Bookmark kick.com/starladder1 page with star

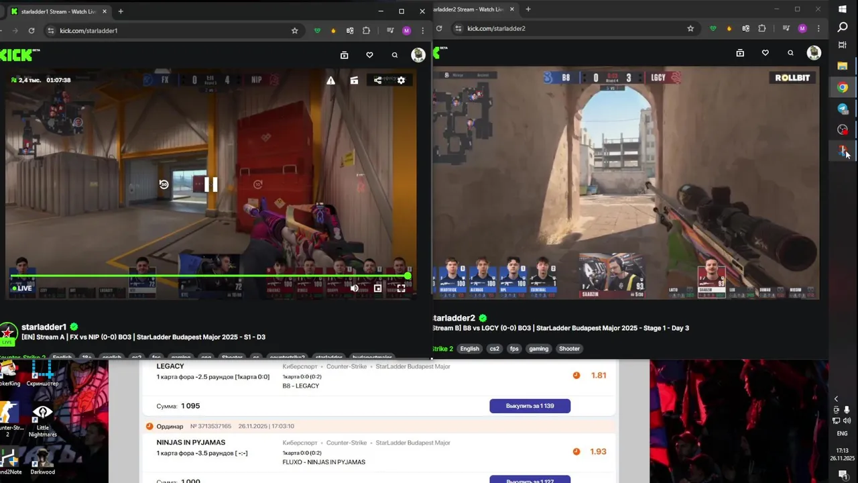[x=294, y=30]
